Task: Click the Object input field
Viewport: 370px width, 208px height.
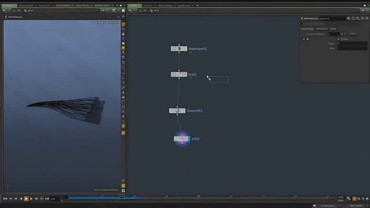Action: [x=352, y=44]
